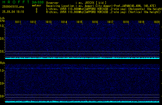This screenshot has width=162, height=105.
Task: Click the HROFFT title text
Action: pos(16,2)
